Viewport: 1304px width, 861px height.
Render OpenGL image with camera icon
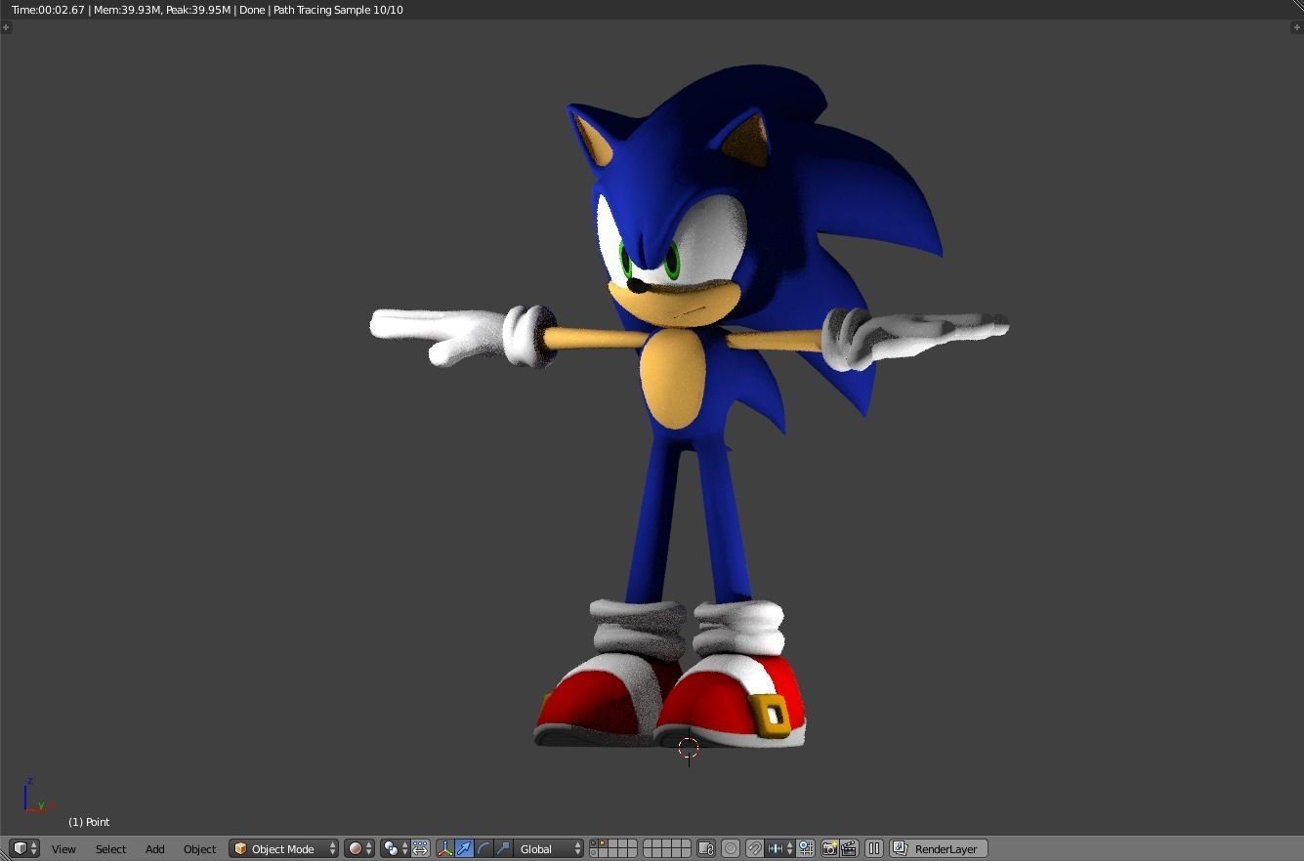coord(828,848)
